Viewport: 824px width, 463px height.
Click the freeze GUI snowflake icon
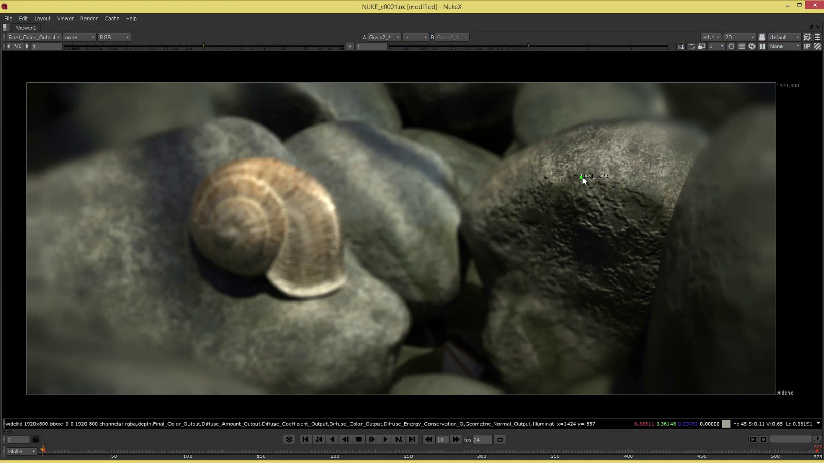pos(289,440)
